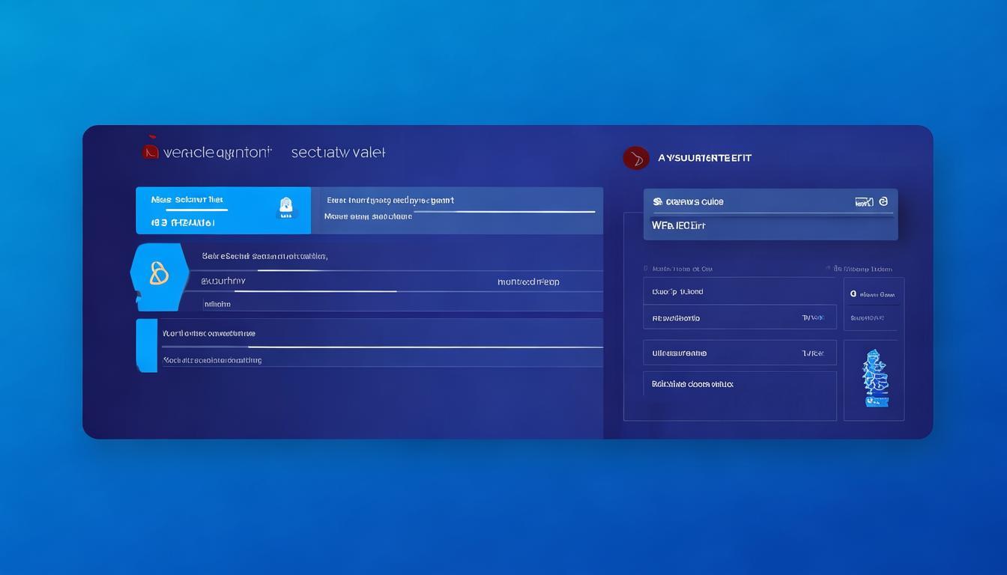Click the rectangular card icon in right card header
This screenshot has height=575, width=1007.
pos(864,201)
